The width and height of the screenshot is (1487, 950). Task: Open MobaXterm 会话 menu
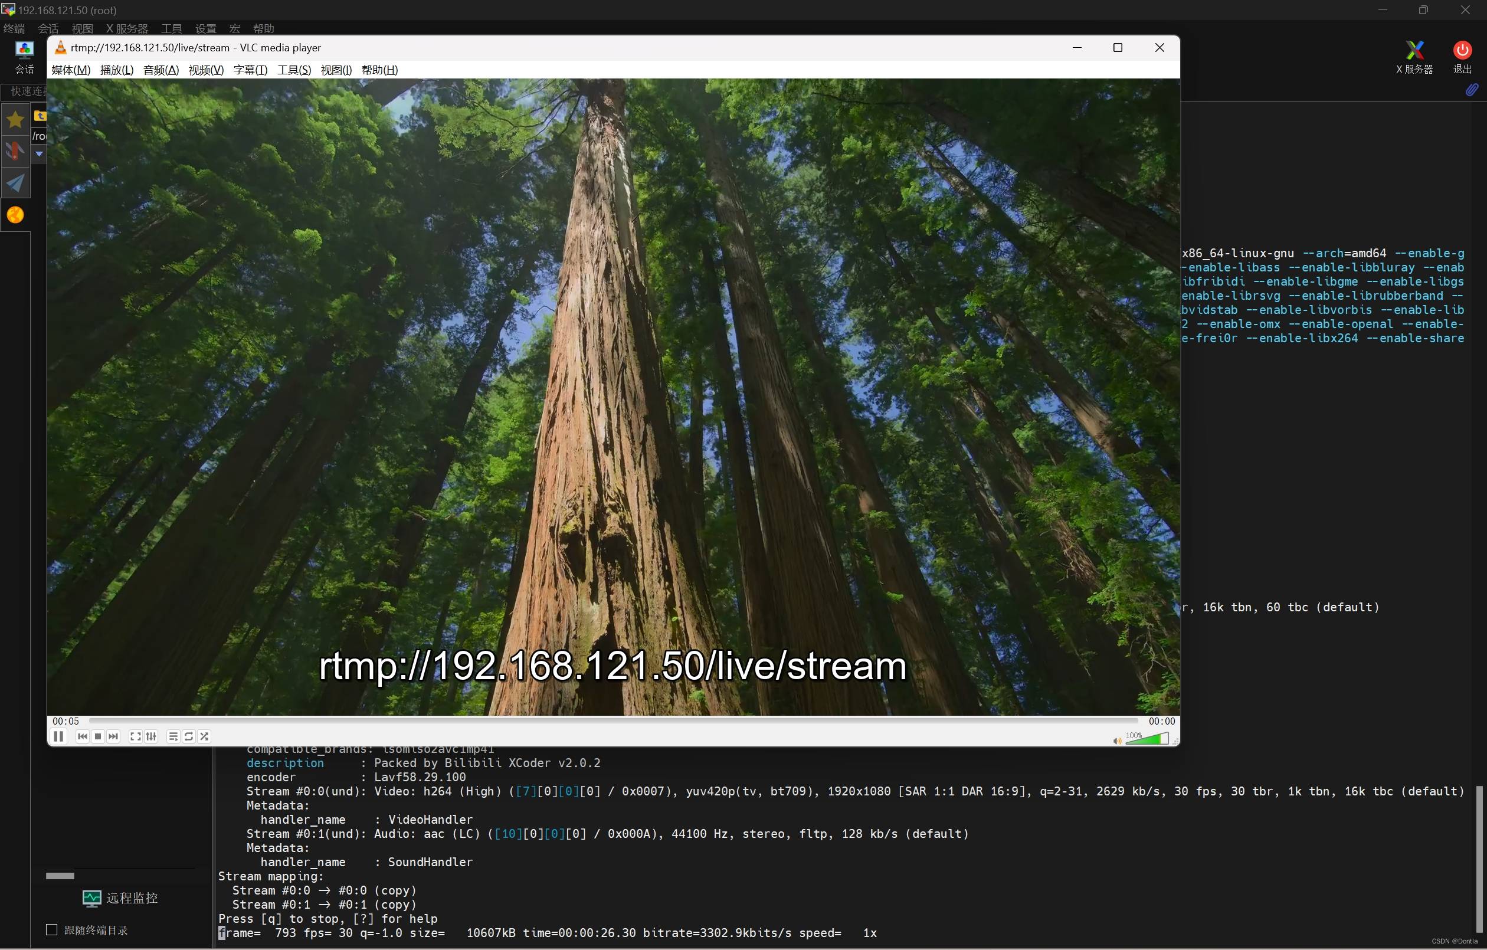click(48, 28)
